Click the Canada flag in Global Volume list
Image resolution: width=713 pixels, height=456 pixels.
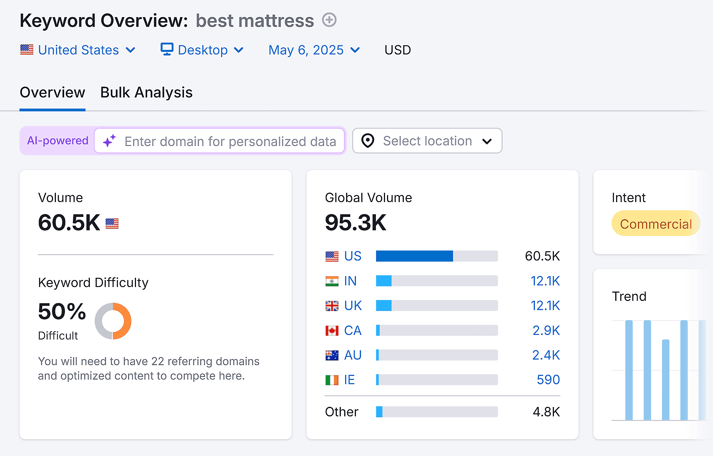coord(332,330)
